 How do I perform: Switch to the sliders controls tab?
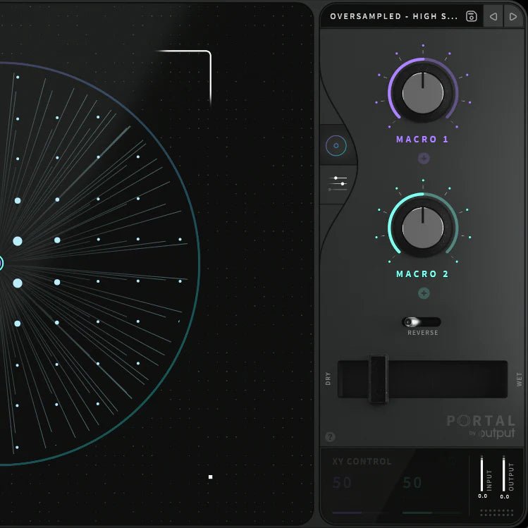tap(338, 183)
